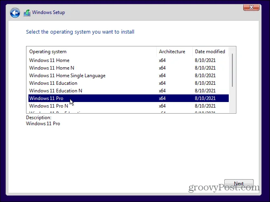This screenshot has height=202, width=270.
Task: Select the highlighted Windows 11 Pro row
Action: 129,98
